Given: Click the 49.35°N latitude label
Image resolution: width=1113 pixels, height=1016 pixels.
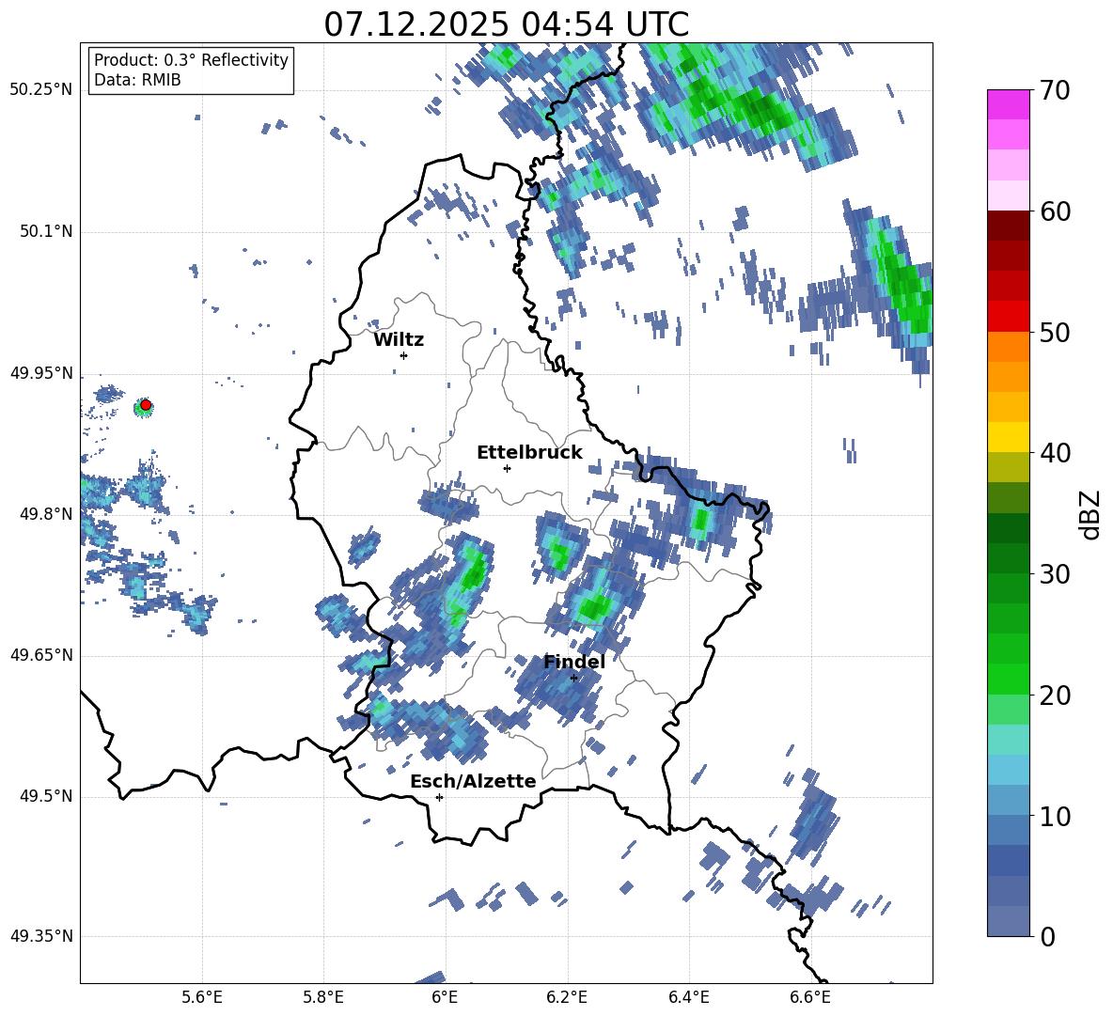Looking at the screenshot, I should coord(41,936).
